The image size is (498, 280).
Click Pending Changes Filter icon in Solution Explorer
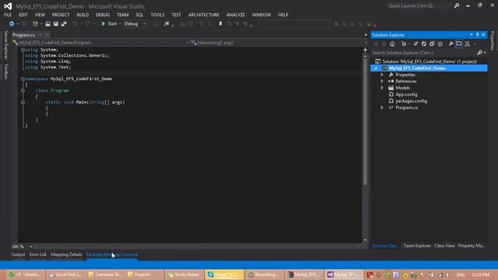click(404, 44)
